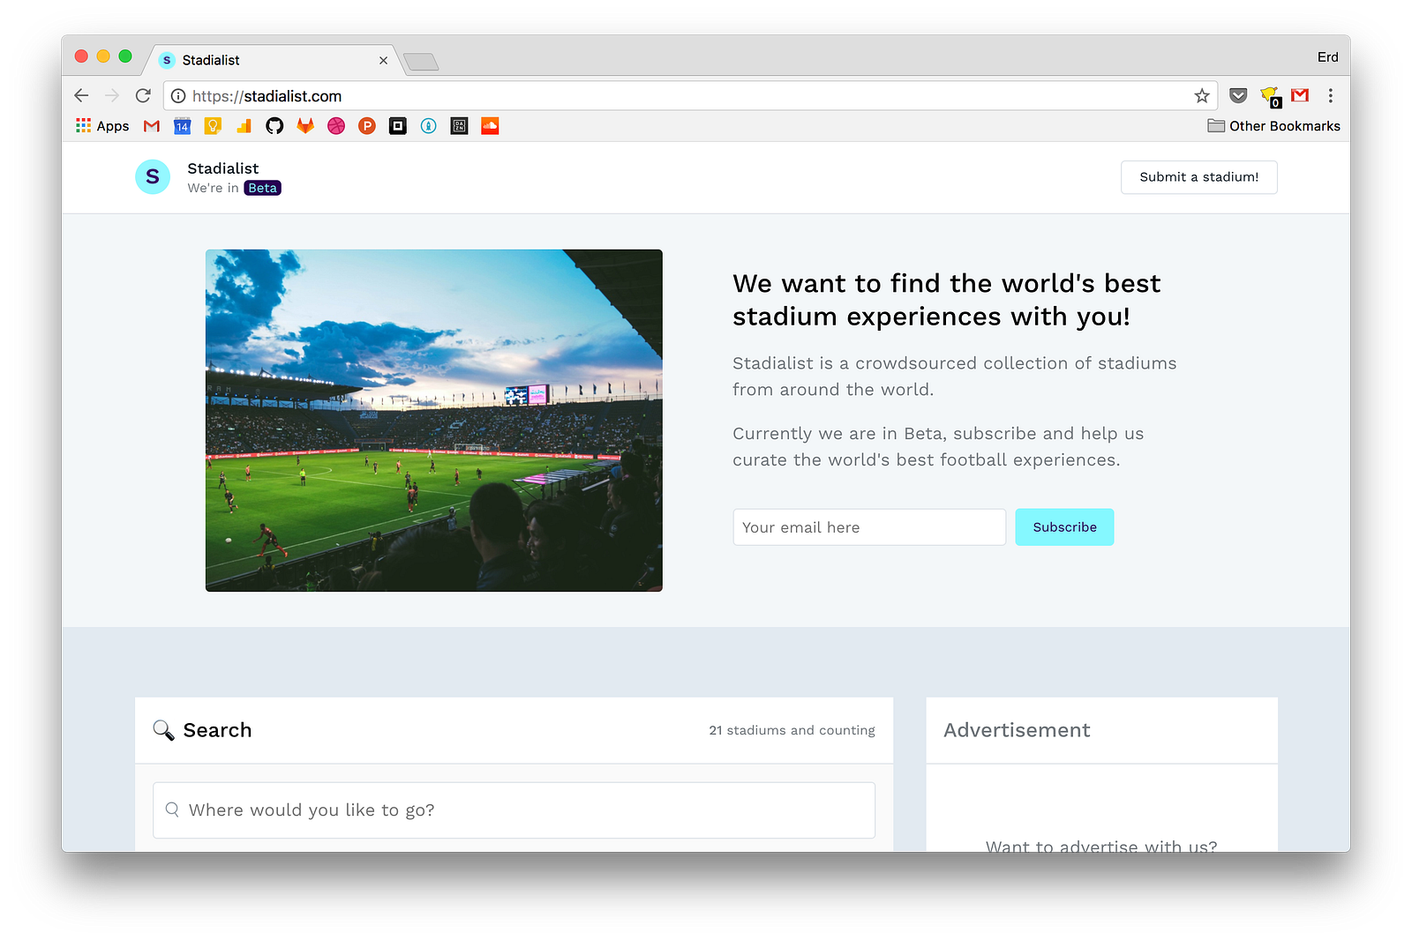Focus the Your email here field

(869, 527)
